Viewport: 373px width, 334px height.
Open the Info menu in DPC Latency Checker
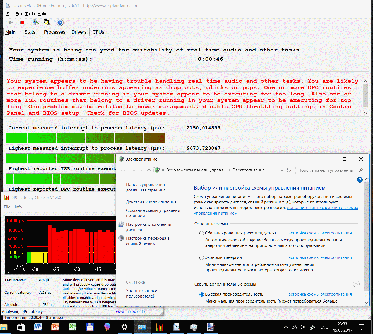tap(18, 207)
